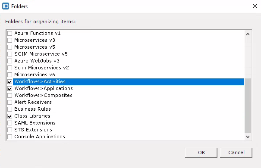The height and width of the screenshot is (168, 261).
Task: Click the Cancel button
Action: (236, 152)
